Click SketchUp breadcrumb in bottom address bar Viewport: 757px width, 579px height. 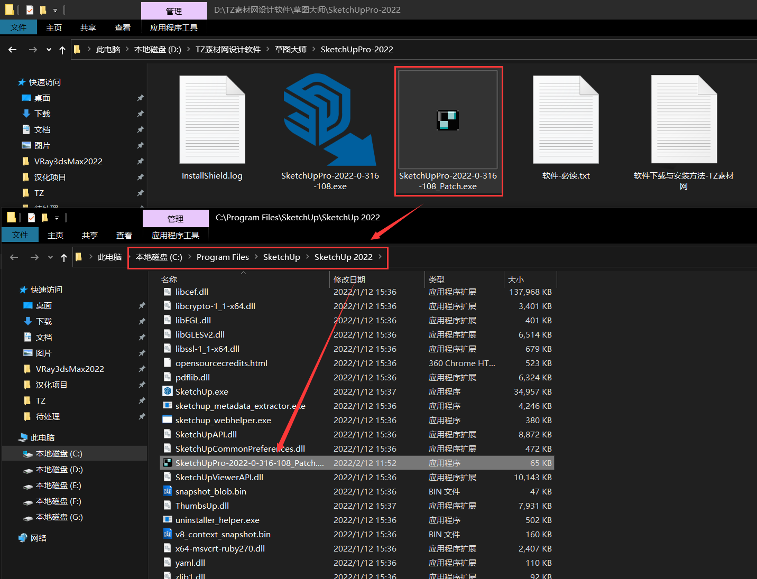[x=282, y=257]
